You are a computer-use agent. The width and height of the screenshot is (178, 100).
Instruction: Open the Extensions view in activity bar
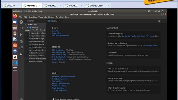pos(21,47)
